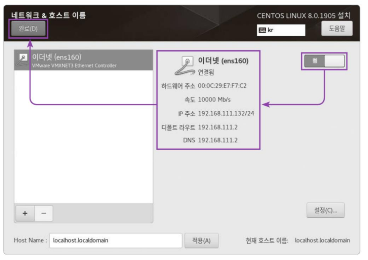The image size is (368, 260).
Task: Click current hostname localhost.localdomain on right
Action: click(322, 240)
